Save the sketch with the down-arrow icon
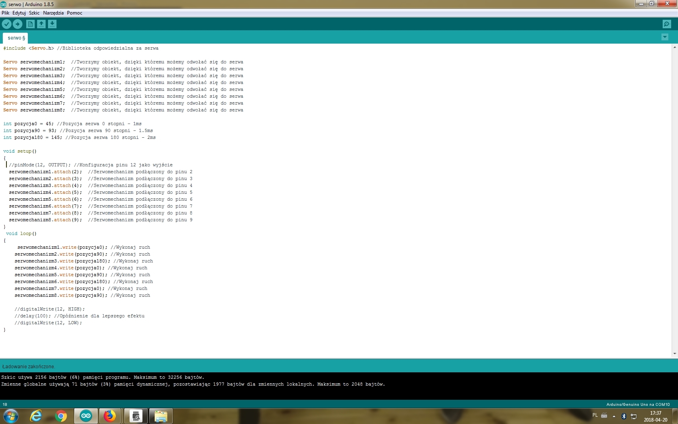This screenshot has width=678, height=424. [52, 24]
